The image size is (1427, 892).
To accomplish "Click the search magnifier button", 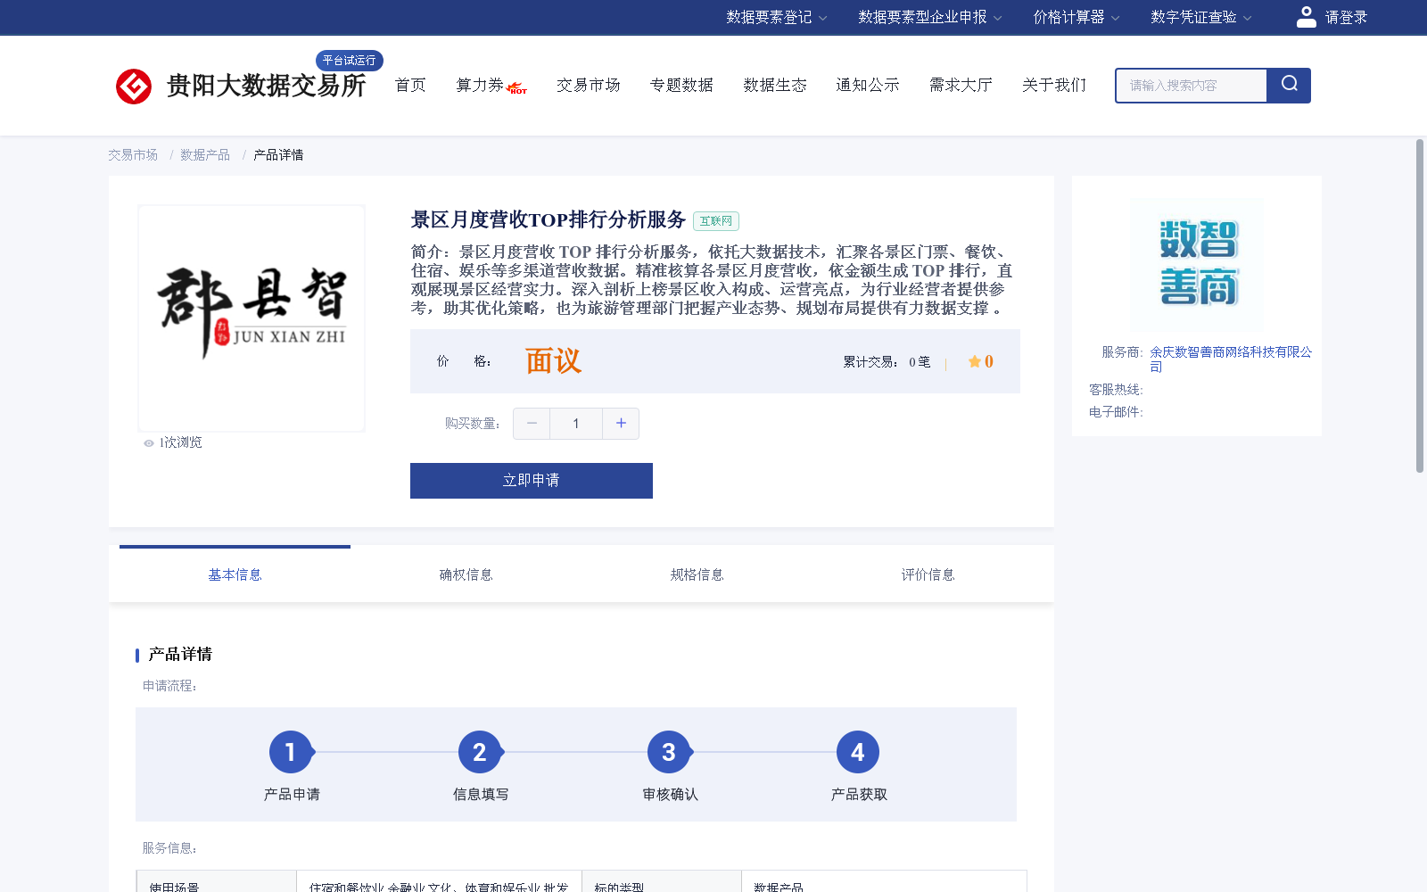I will click(x=1289, y=85).
